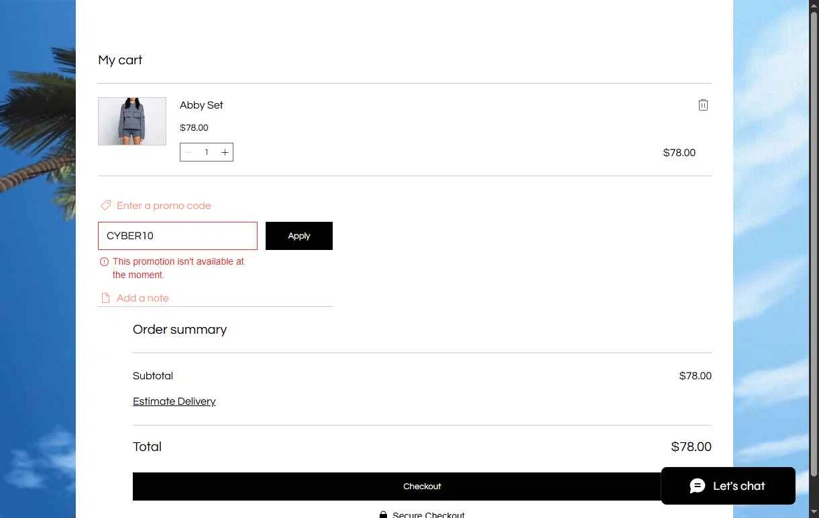Decrease quantity with minus button
The image size is (819, 518).
tap(188, 152)
